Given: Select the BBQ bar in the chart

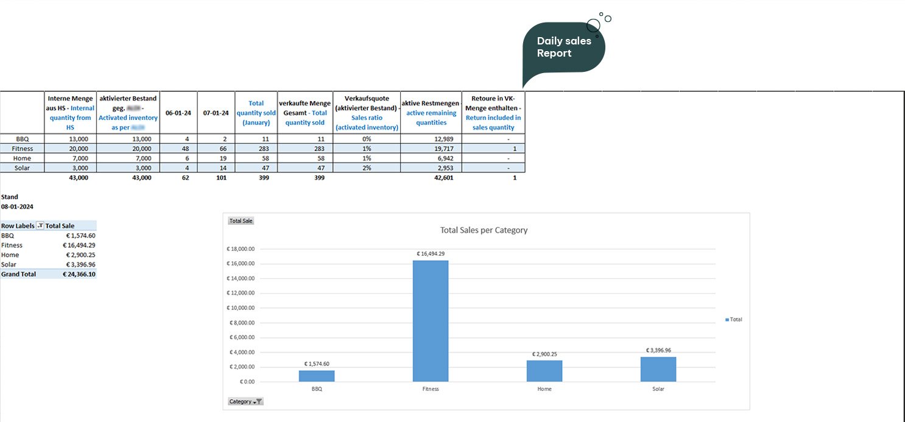Looking at the screenshot, I should point(317,376).
